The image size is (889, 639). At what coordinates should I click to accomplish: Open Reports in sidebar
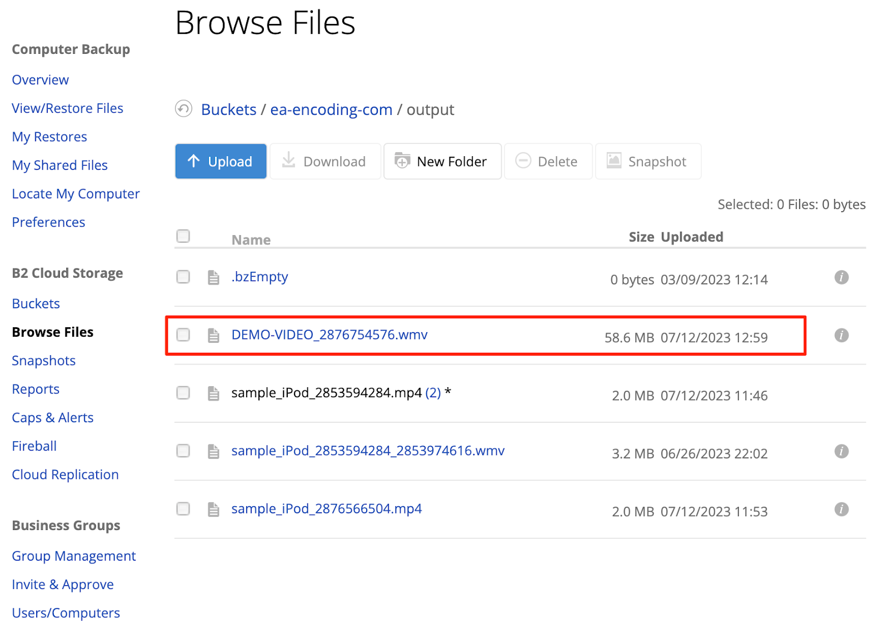36,389
